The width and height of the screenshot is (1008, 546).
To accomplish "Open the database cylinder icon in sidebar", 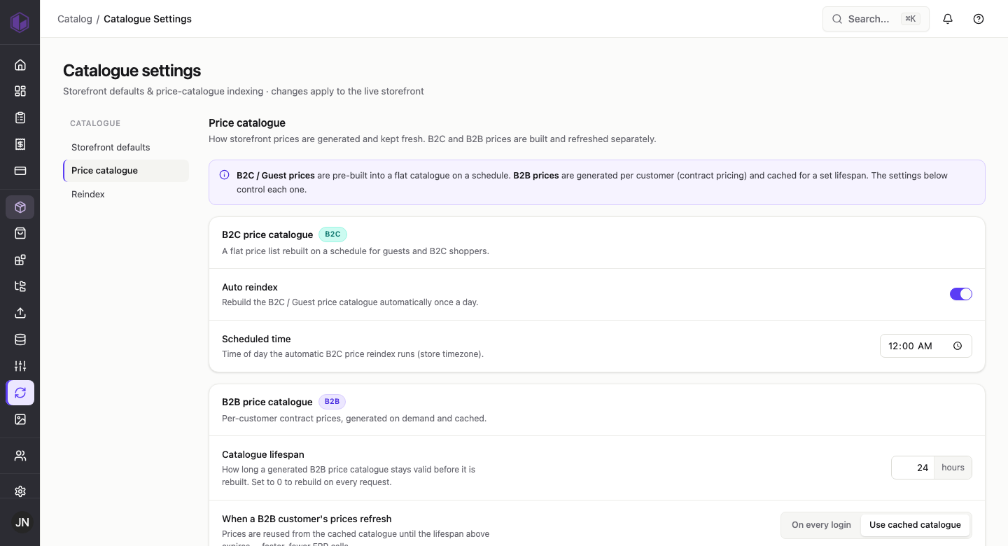I will (20, 339).
